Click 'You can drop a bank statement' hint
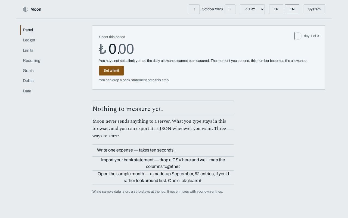This screenshot has width=348, height=218. pos(134,80)
